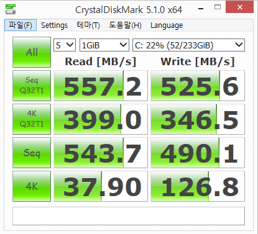Open the 테마(T) theme menu
Viewport: 258px width, 234px height.
point(88,25)
